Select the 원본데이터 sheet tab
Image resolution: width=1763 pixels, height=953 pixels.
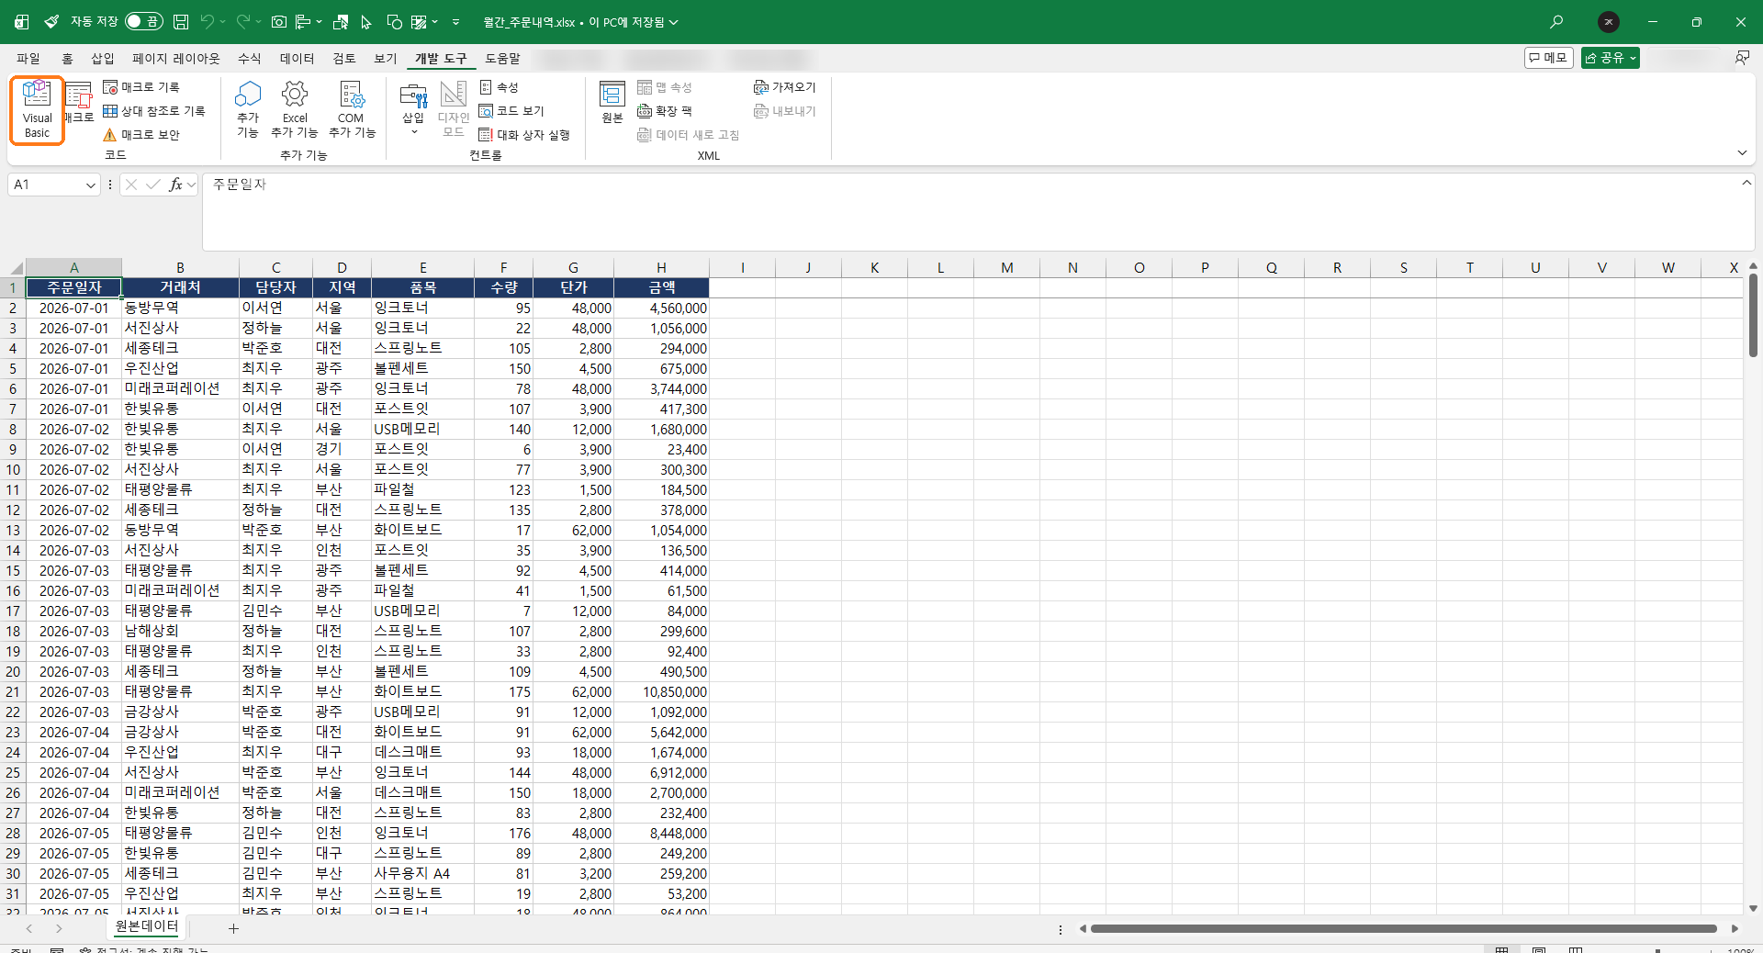coord(147,927)
